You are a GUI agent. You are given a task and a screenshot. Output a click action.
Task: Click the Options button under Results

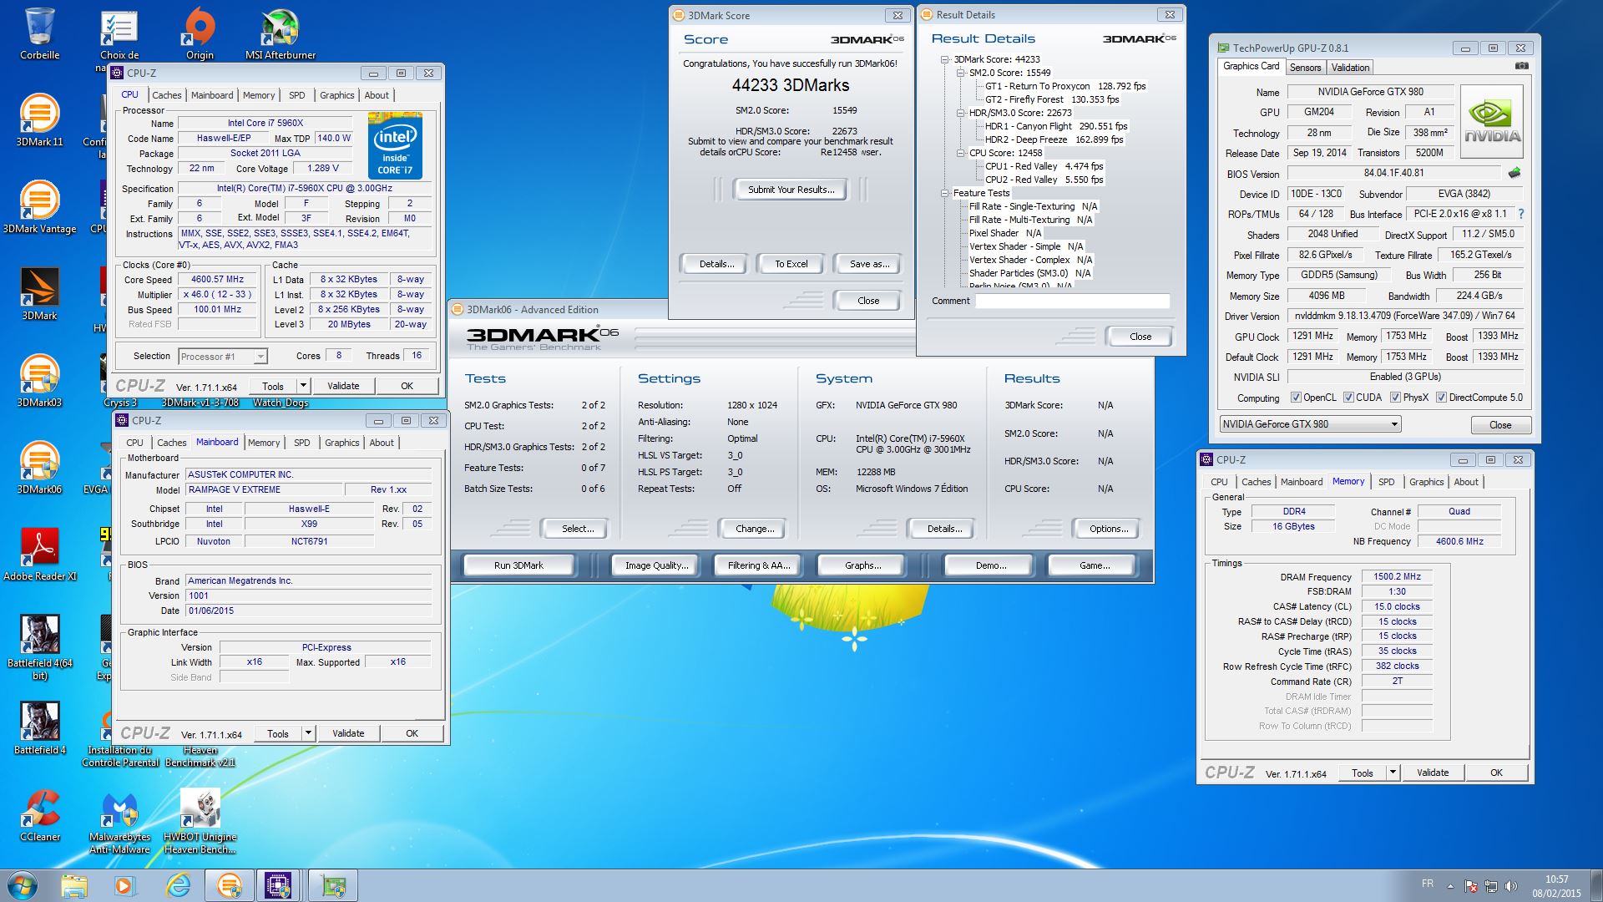(1109, 529)
